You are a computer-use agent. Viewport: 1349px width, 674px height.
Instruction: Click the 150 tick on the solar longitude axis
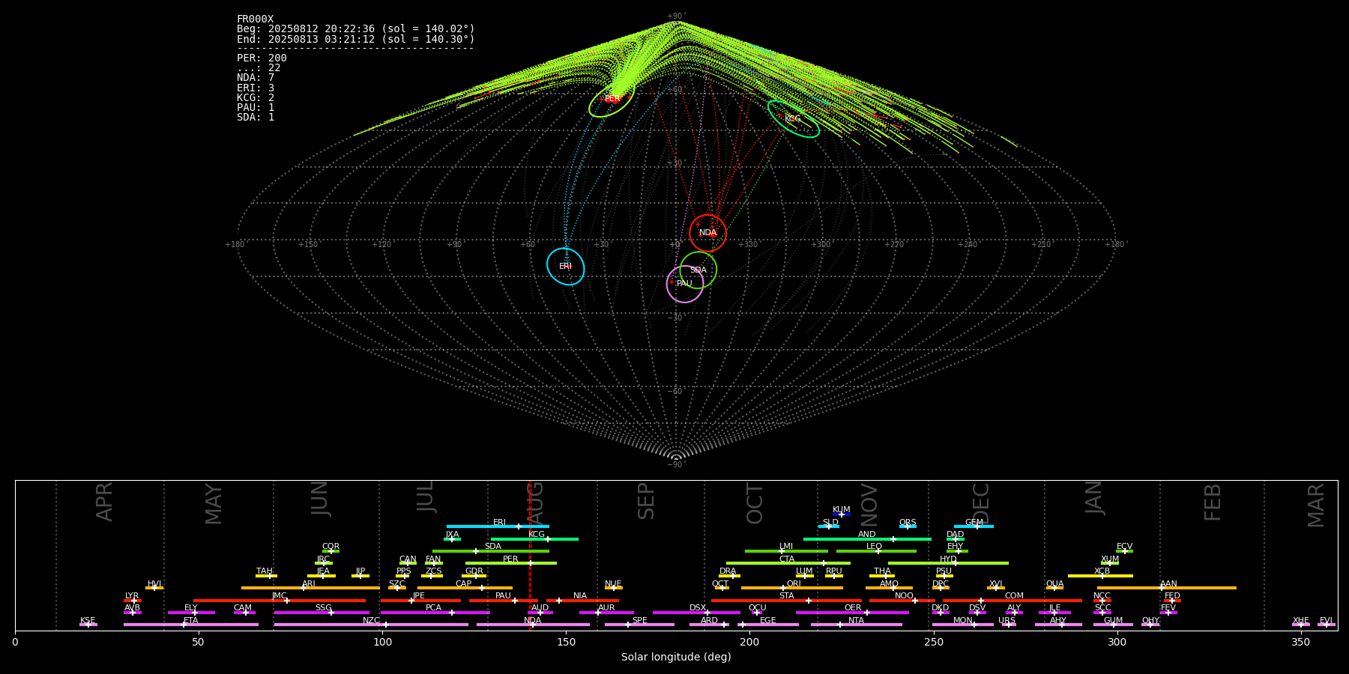566,642
